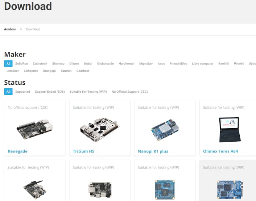Show Support Ended (EOS) boards
Image resolution: width=256 pixels, height=201 pixels.
(50, 92)
